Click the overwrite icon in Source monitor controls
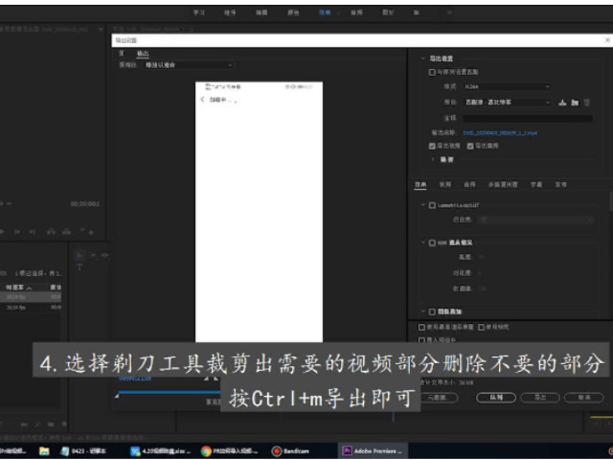Screen dimensions: 613x460 (x=66, y=232)
